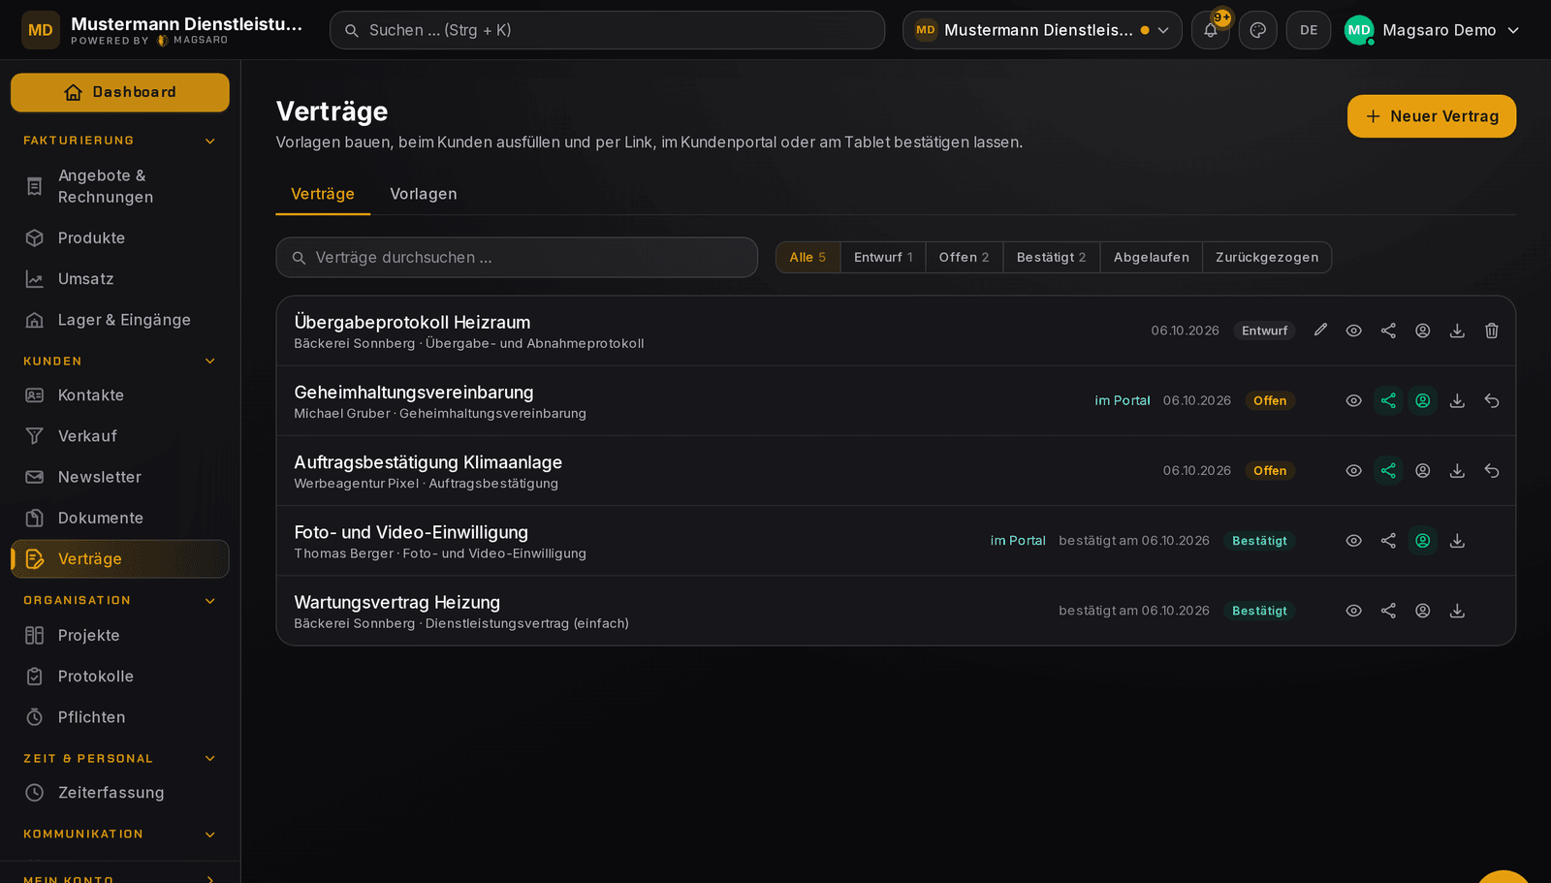Toggle portal access for Geheimhaltungsvereinbarung
This screenshot has height=883, width=1551.
click(x=1423, y=400)
